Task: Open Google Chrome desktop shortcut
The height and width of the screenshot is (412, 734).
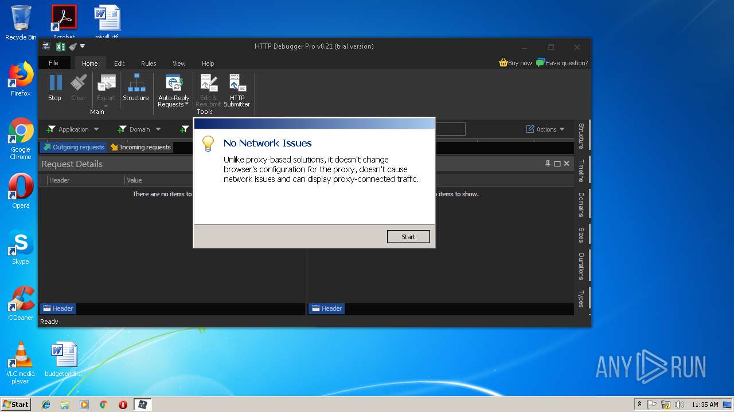Action: (21, 139)
